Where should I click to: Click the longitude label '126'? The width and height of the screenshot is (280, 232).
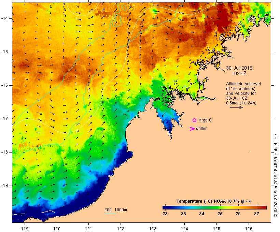point(249,229)
